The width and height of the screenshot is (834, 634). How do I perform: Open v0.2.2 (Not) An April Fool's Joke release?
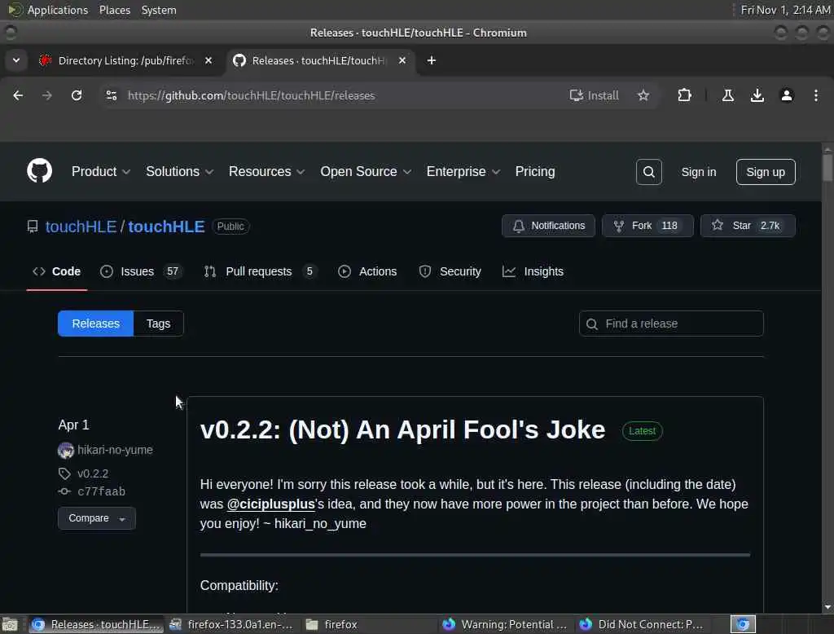[402, 429]
